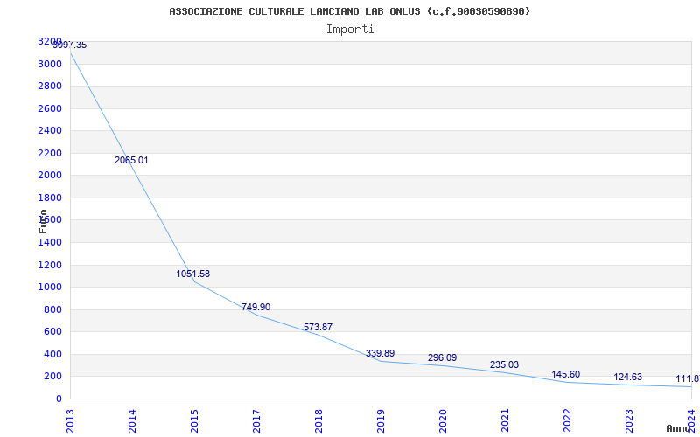Select the y-axis tick label 800
Screen dimensions: 700x437
pos(53,310)
